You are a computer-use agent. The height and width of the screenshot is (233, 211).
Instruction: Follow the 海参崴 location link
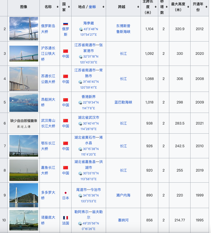pyautogui.click(x=89, y=23)
